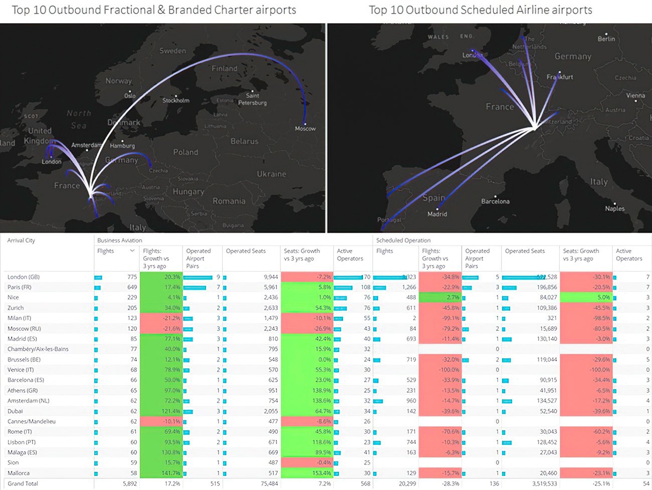The width and height of the screenshot is (652, 490).
Task: Click the Scheduled Operation group header
Action: click(x=403, y=240)
